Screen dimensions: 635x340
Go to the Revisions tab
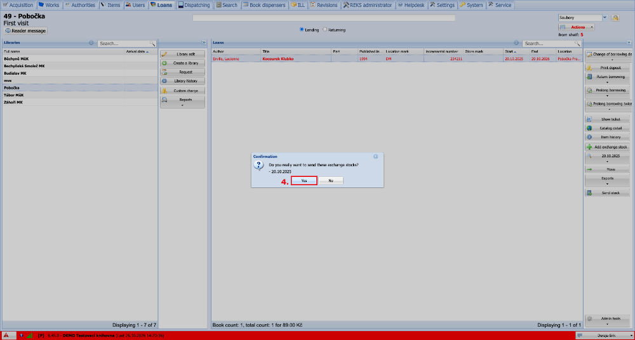tap(324, 5)
